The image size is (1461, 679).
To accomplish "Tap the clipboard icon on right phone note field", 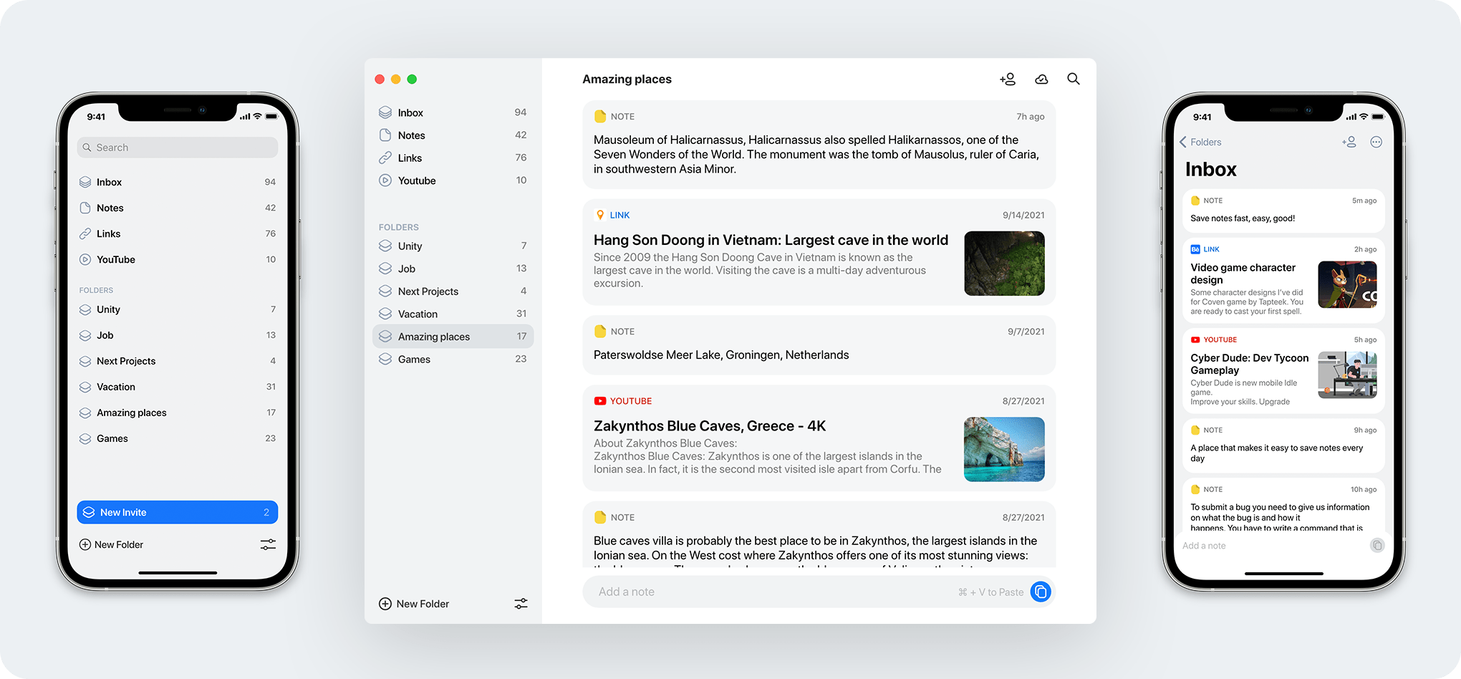I will pos(1376,546).
